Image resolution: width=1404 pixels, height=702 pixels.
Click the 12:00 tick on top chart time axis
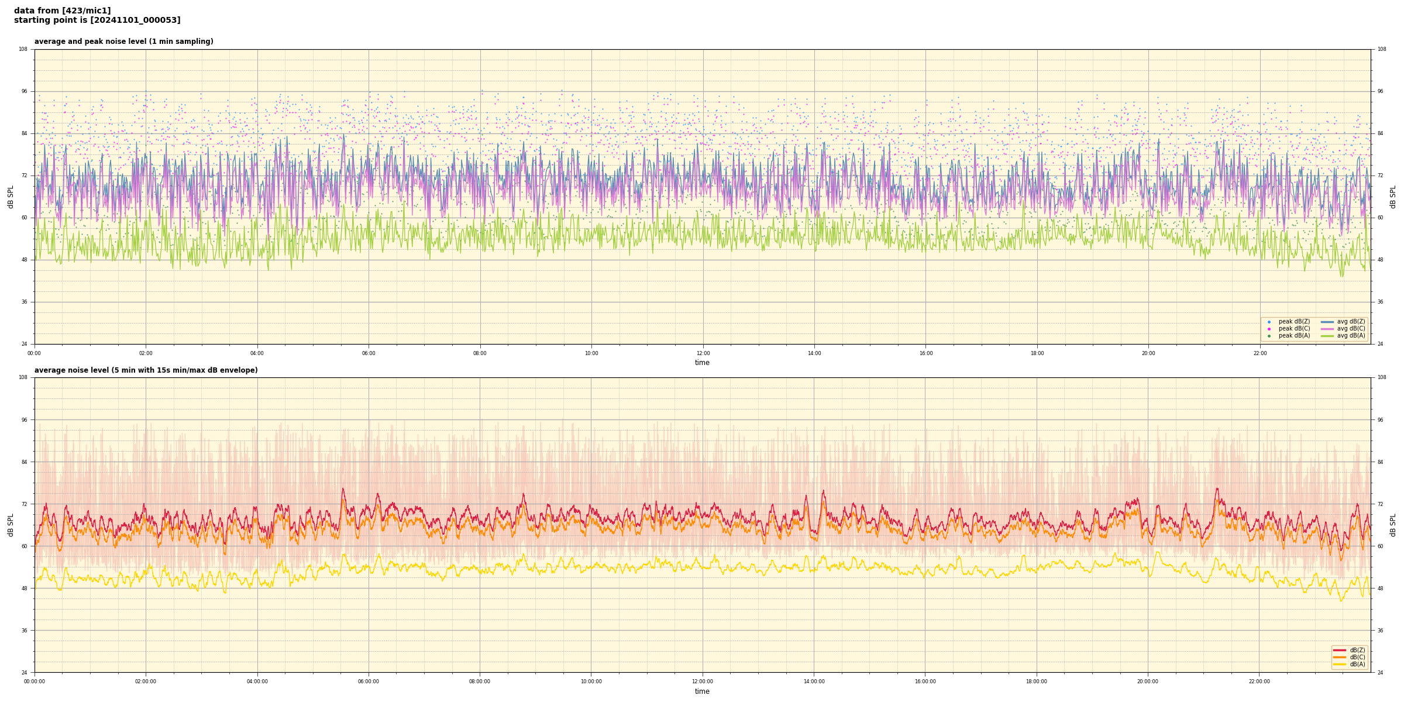pos(703,353)
